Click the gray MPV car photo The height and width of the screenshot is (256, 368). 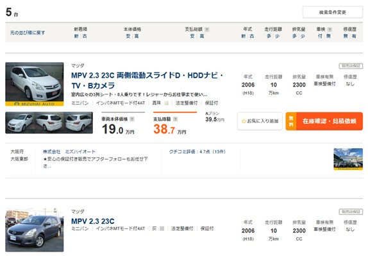click(35, 230)
